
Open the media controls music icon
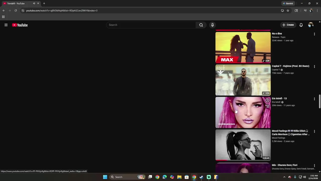click(x=305, y=11)
